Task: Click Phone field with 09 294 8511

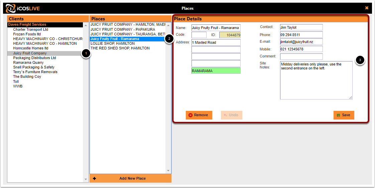Action: [x=301, y=35]
